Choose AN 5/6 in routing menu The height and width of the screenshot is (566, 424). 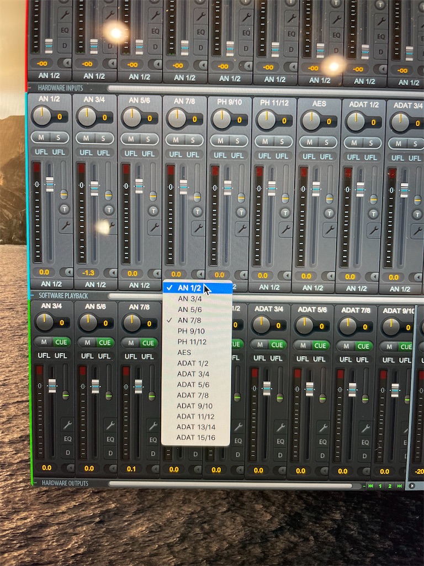coord(197,310)
